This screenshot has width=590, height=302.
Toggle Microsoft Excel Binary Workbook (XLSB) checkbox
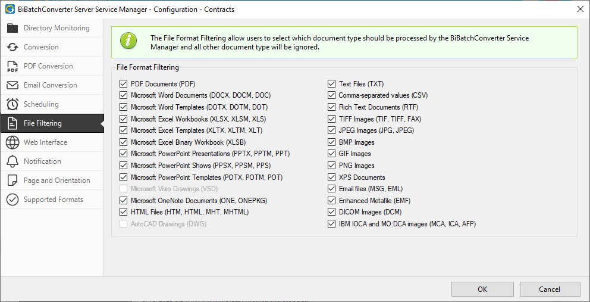(123, 142)
